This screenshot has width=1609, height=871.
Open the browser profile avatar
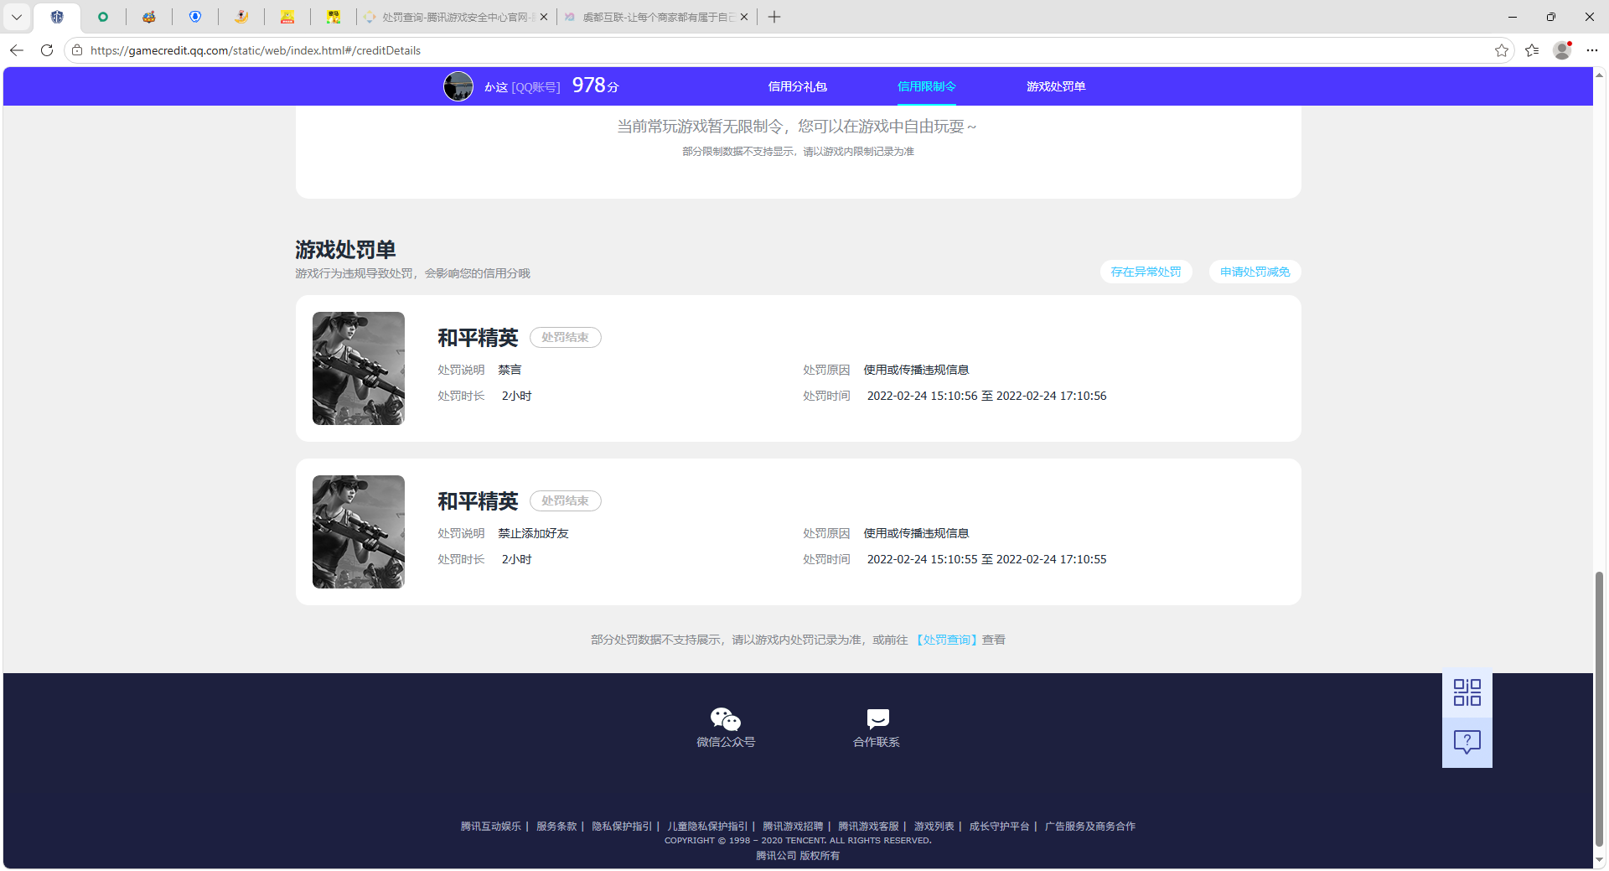(1562, 50)
